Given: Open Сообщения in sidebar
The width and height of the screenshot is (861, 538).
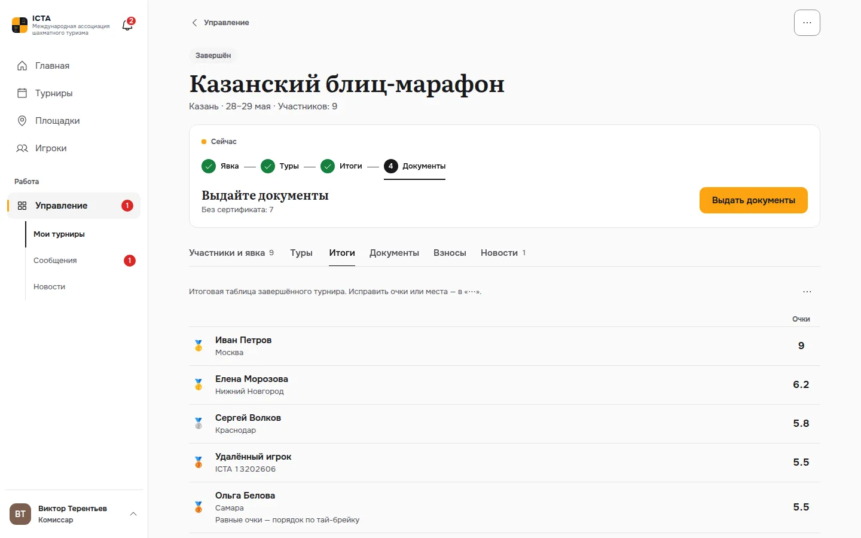Looking at the screenshot, I should tap(83, 261).
